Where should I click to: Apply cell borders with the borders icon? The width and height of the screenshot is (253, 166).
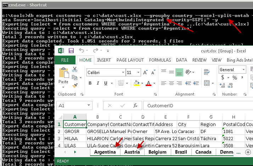tap(121, 83)
